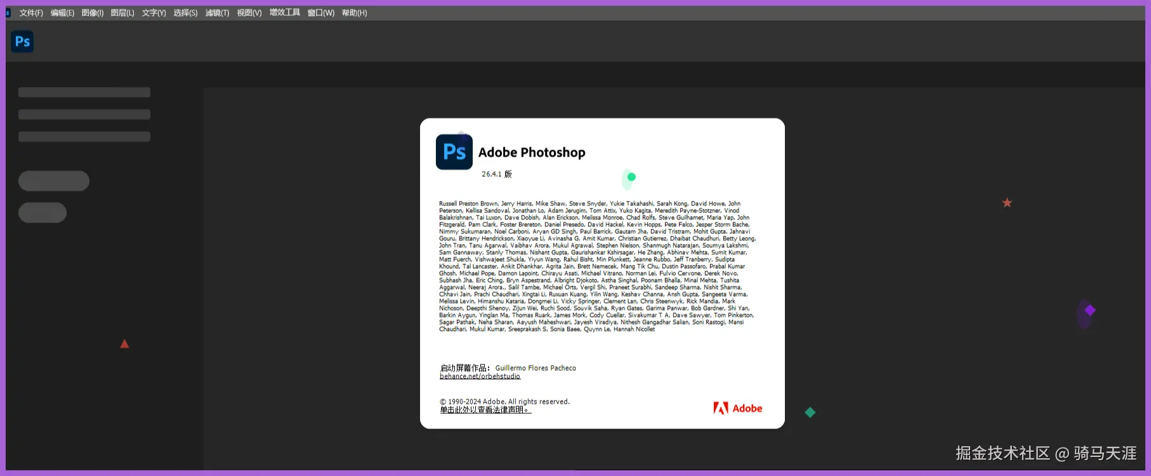Open the 视图(V) menu
The height and width of the screenshot is (476, 1151).
coord(249,13)
